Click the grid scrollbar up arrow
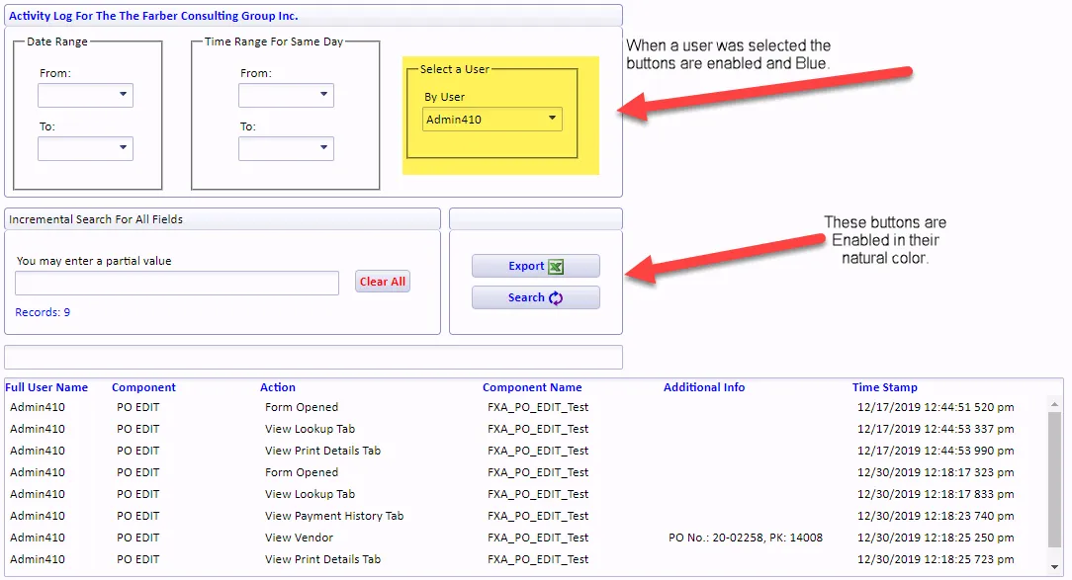 (1054, 403)
